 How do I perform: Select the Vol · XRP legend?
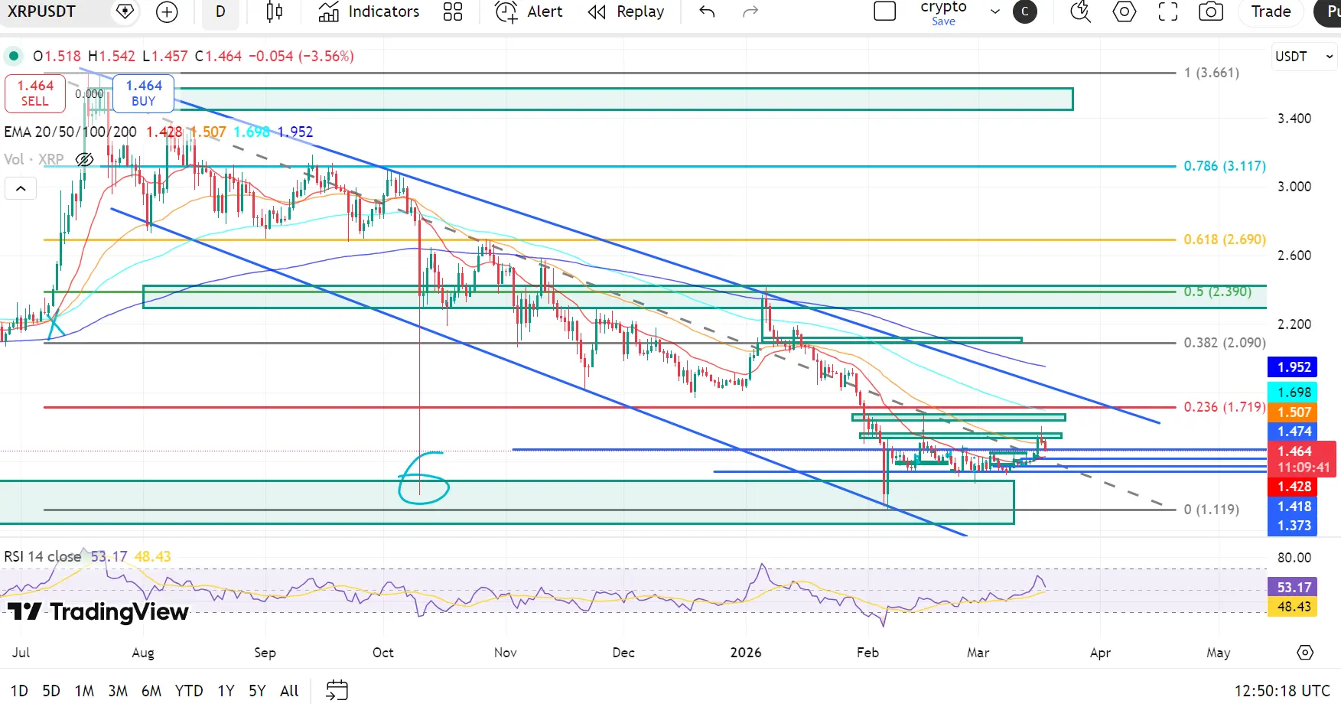click(34, 159)
